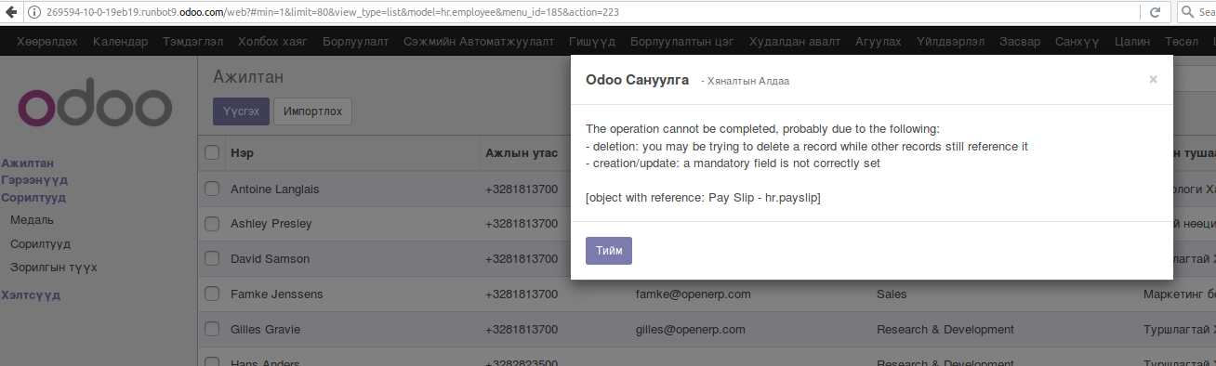Open the Гишүүд menu

tap(592, 42)
